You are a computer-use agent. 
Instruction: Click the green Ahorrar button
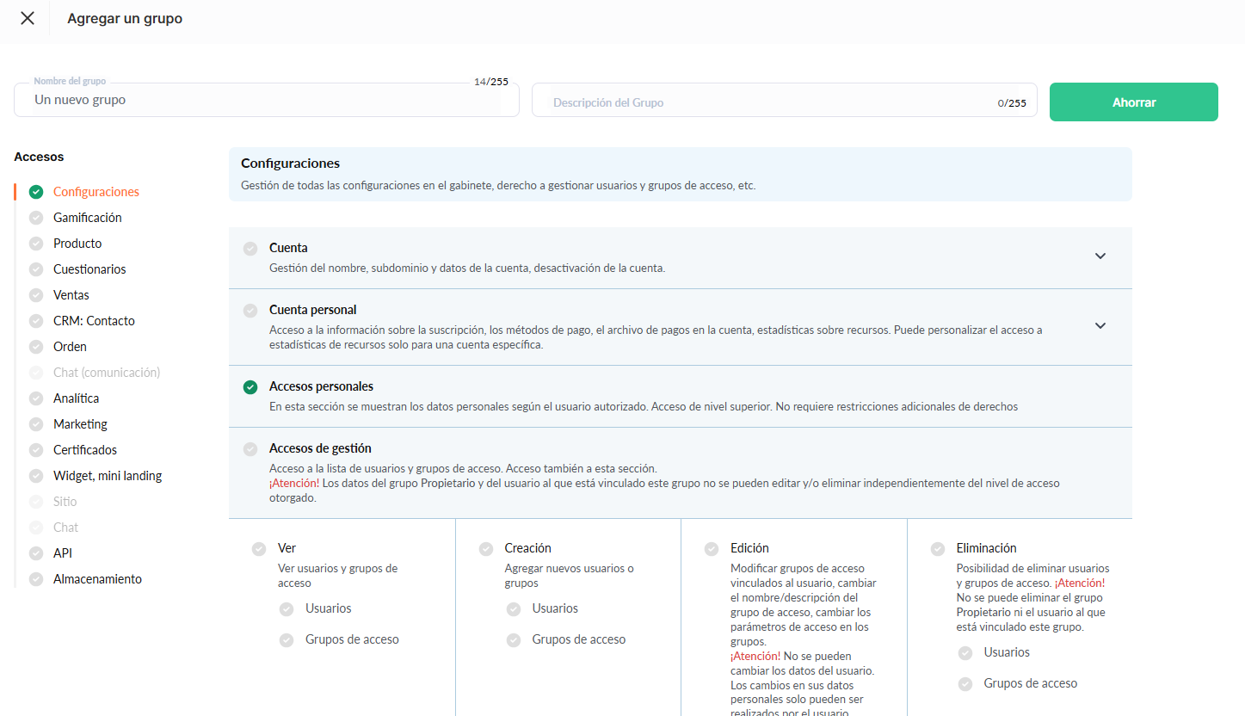click(x=1133, y=102)
